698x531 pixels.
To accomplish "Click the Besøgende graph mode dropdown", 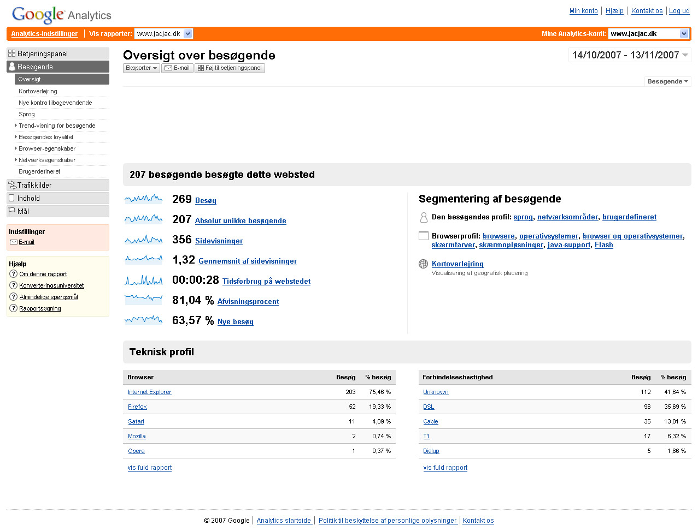I will (667, 82).
